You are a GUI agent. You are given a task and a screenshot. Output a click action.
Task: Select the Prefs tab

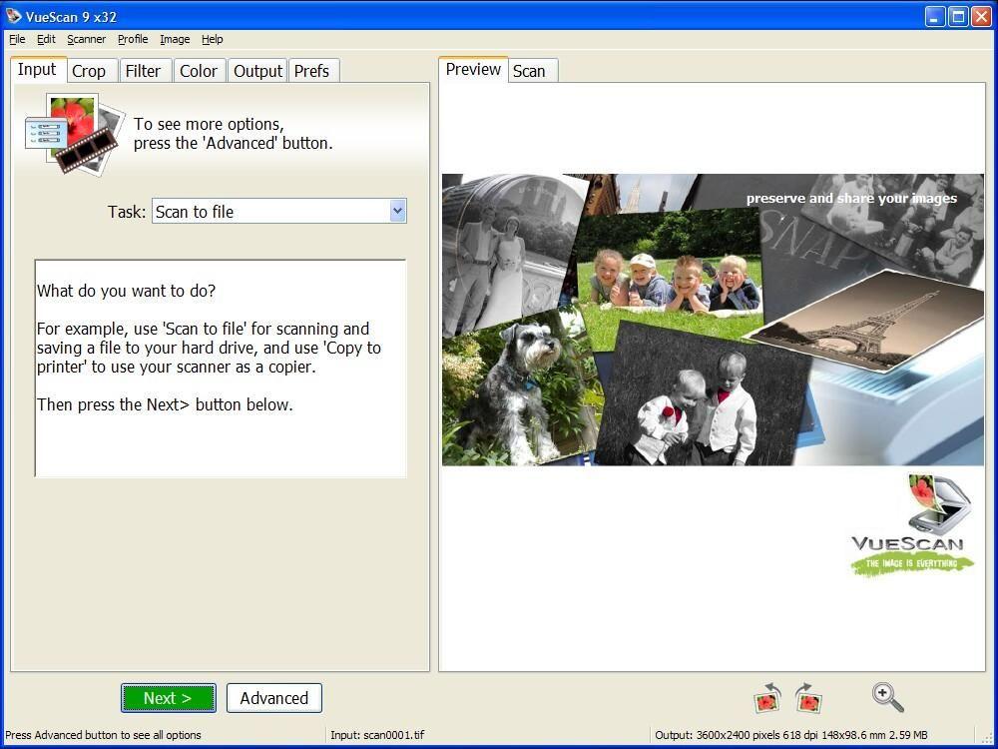(311, 71)
